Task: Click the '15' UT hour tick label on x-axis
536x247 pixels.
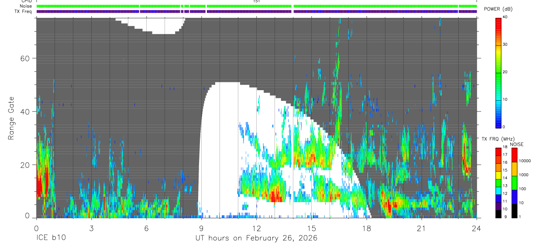Action: pyautogui.click(x=311, y=228)
